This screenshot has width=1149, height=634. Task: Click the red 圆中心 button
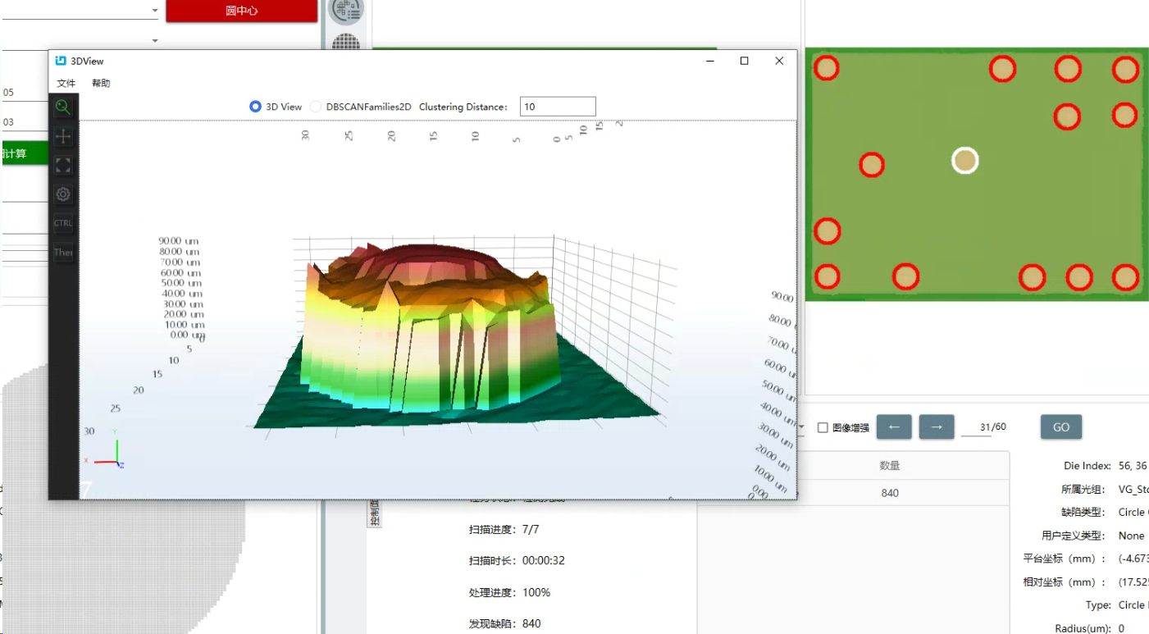(241, 11)
